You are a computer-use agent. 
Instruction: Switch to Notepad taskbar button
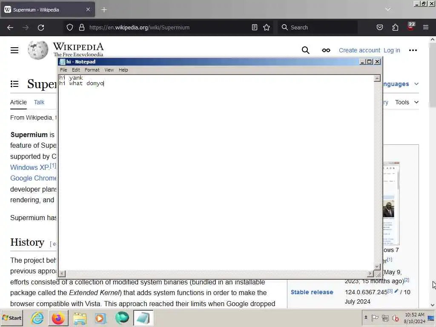[x=143, y=318]
